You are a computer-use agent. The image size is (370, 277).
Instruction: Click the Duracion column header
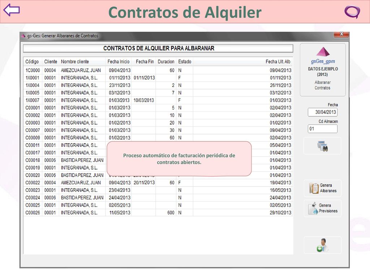coord(166,62)
